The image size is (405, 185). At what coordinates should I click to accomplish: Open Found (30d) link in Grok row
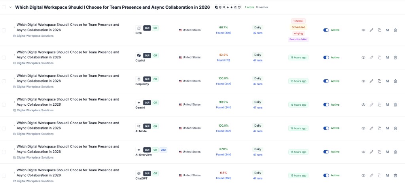point(223,33)
